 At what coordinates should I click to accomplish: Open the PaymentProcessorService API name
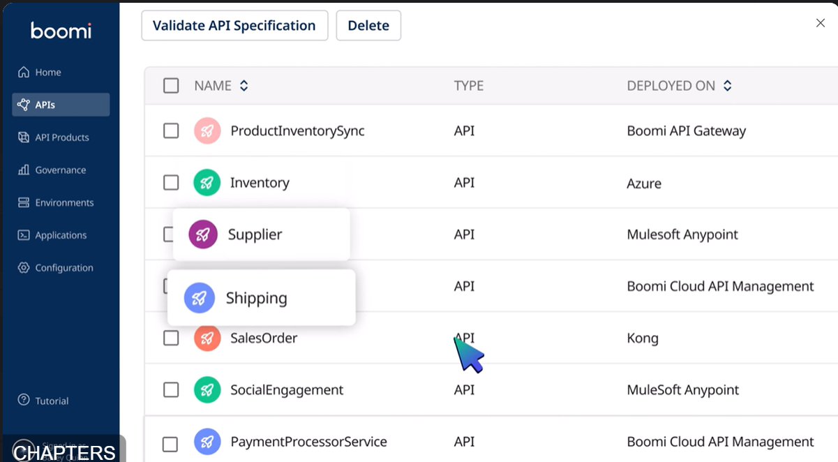308,442
